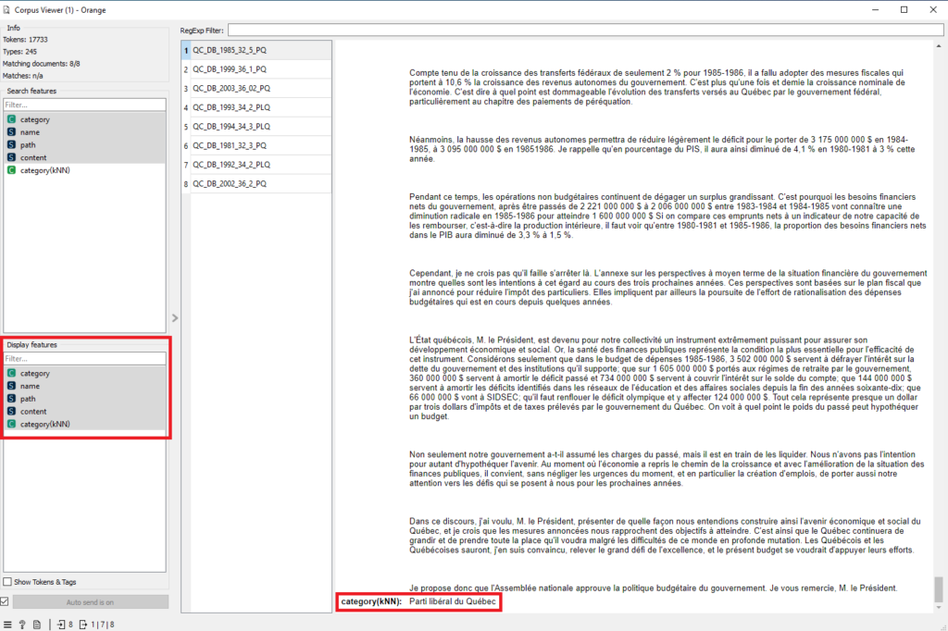948x631 pixels.
Task: Open the report document icon
Action: [x=36, y=625]
